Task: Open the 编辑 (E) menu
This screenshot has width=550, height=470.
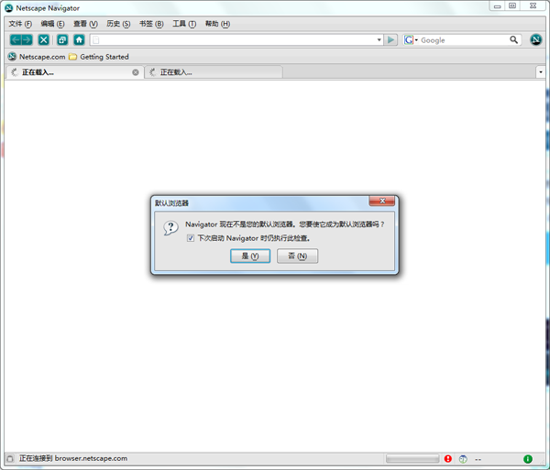Action: tap(52, 24)
